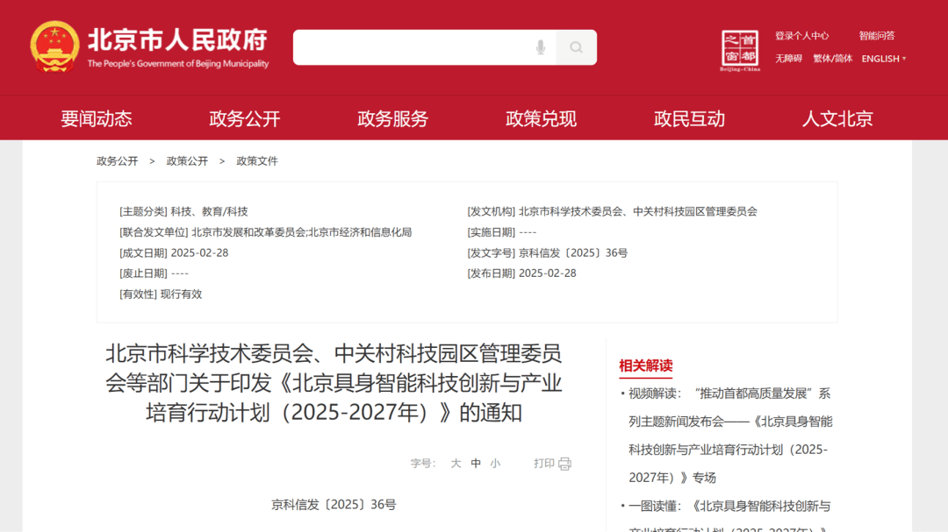Viewport: 948px width, 532px height.
Task: Set font size to 大
Action: pos(456,463)
